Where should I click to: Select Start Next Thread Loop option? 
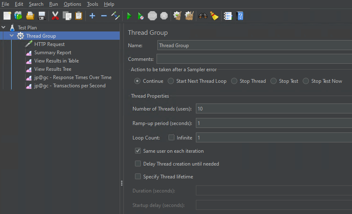(x=171, y=81)
